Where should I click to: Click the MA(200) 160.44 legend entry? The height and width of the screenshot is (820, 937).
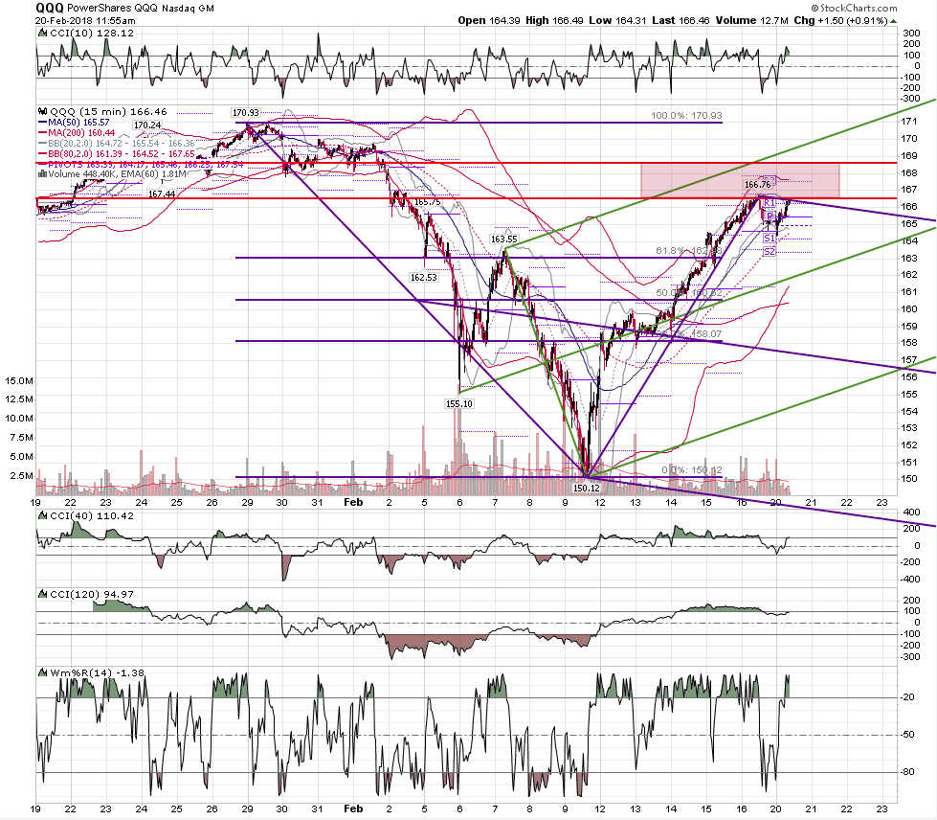(x=76, y=133)
